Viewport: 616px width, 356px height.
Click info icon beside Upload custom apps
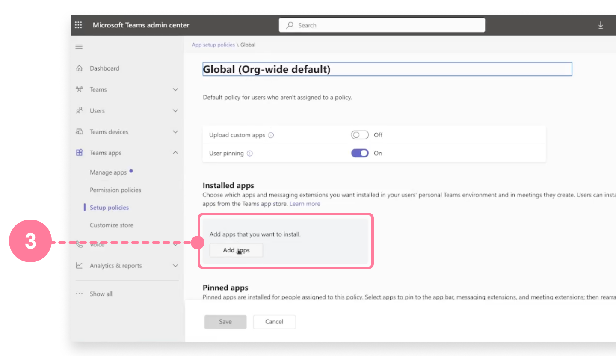click(x=271, y=135)
